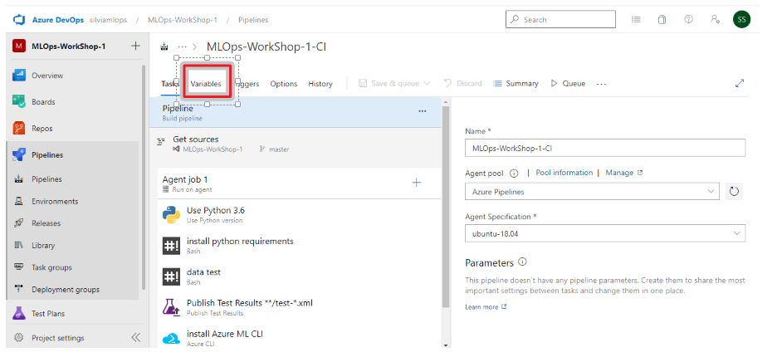Switch to the Variables tab
This screenshot has width=782, height=357.
206,84
